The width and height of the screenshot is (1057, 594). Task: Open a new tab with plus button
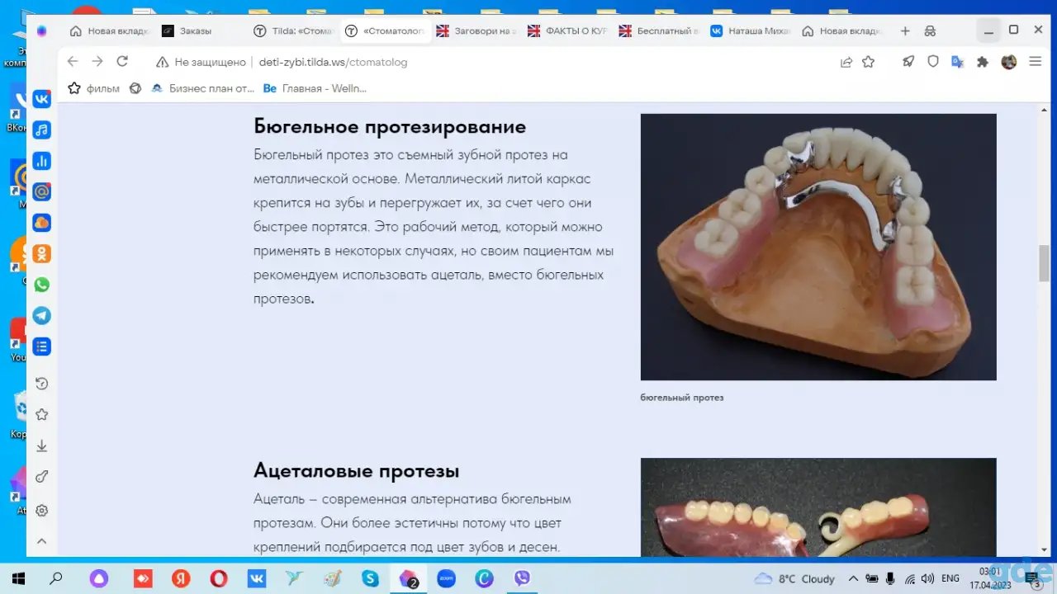click(905, 31)
